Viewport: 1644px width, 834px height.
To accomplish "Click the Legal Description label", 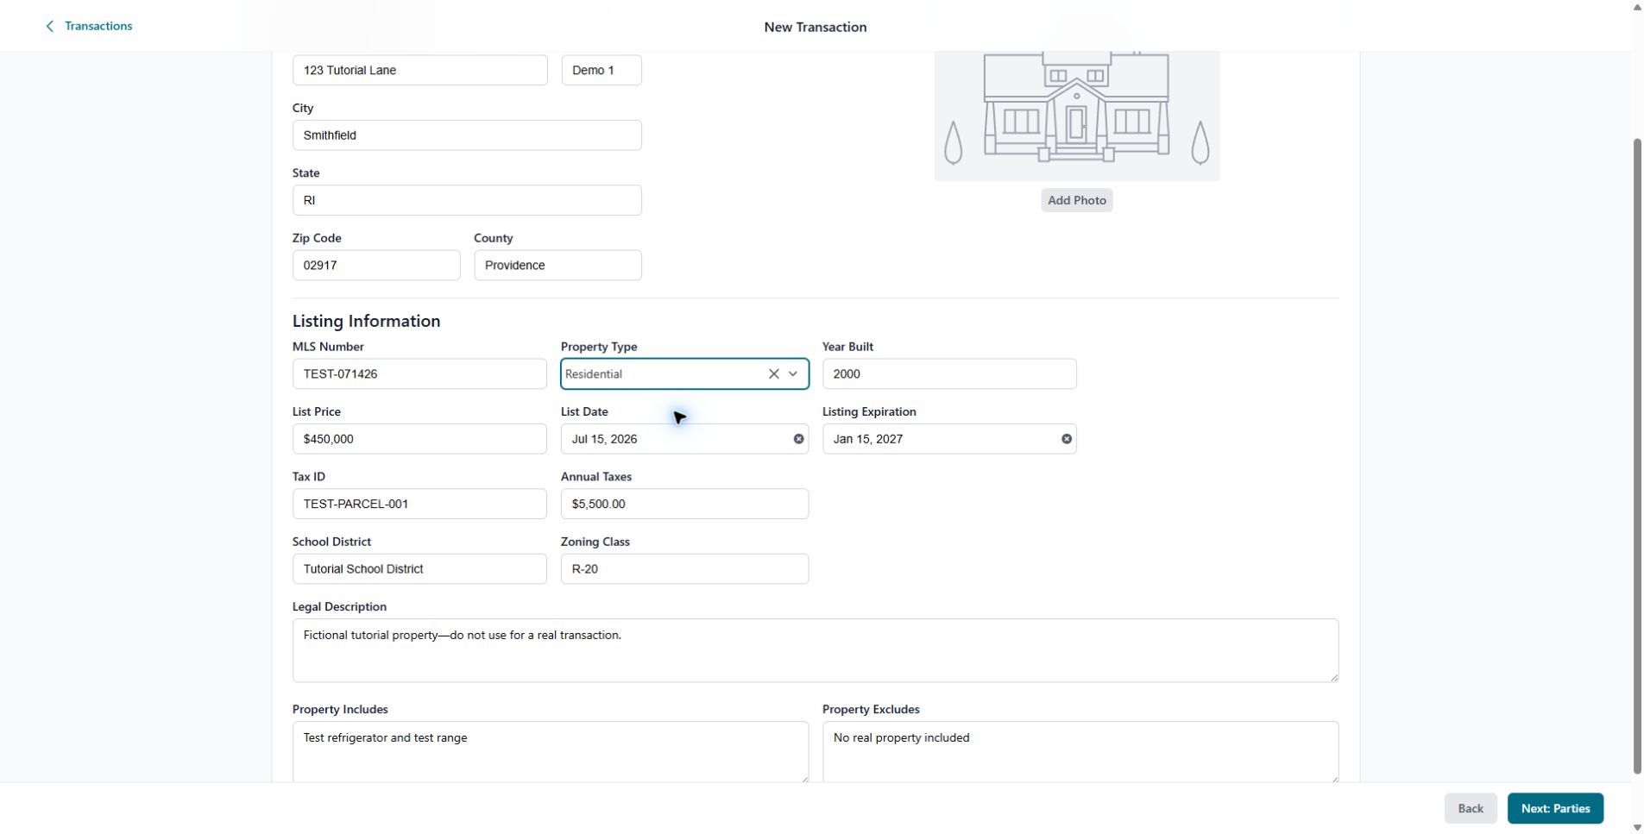I will coord(339,606).
